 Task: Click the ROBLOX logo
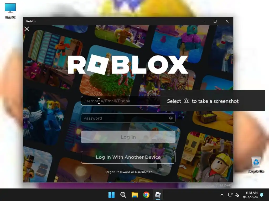click(x=128, y=64)
